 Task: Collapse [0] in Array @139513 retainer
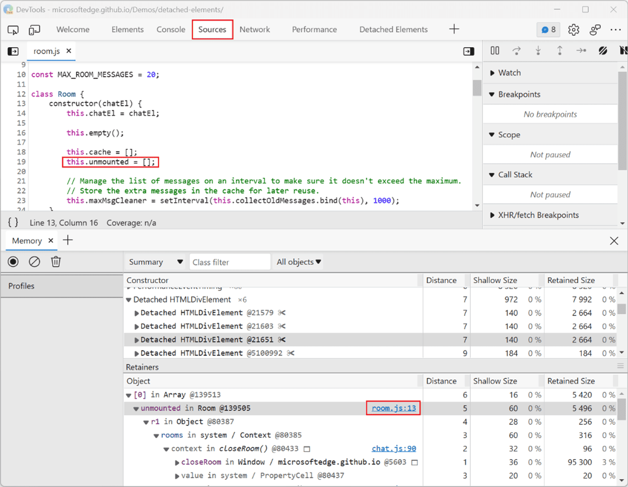129,395
